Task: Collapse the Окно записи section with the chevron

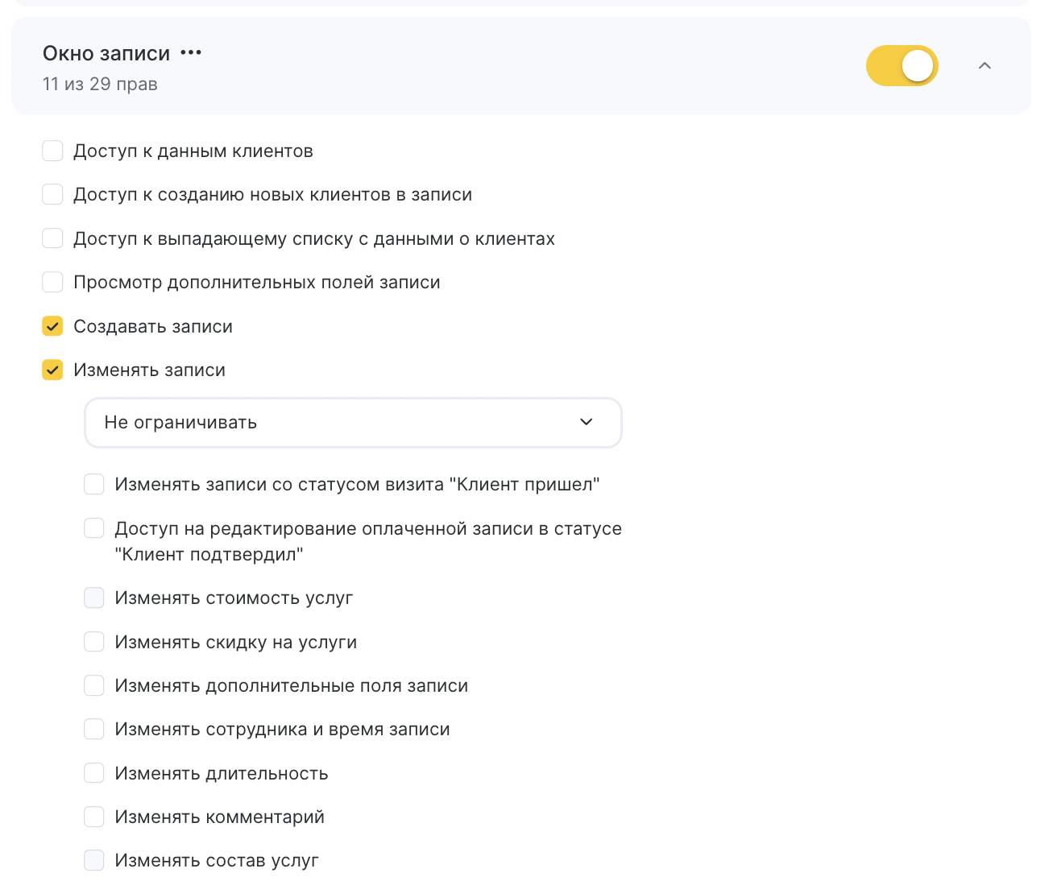Action: coord(985,66)
